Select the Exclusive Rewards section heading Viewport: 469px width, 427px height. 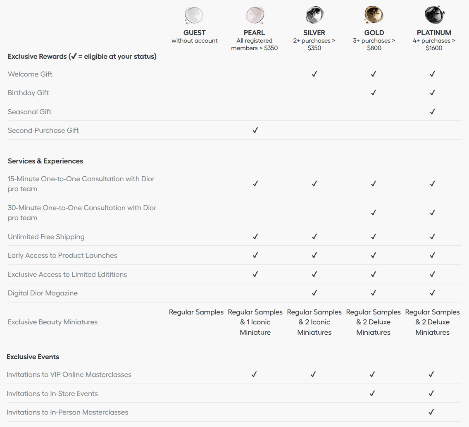[x=82, y=56]
